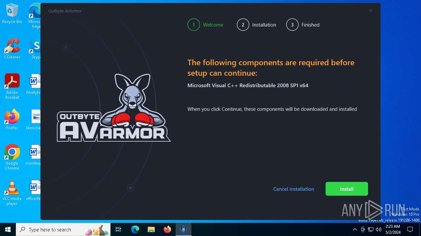Click the Cancel installation link
The width and height of the screenshot is (421, 236).
tap(293, 189)
